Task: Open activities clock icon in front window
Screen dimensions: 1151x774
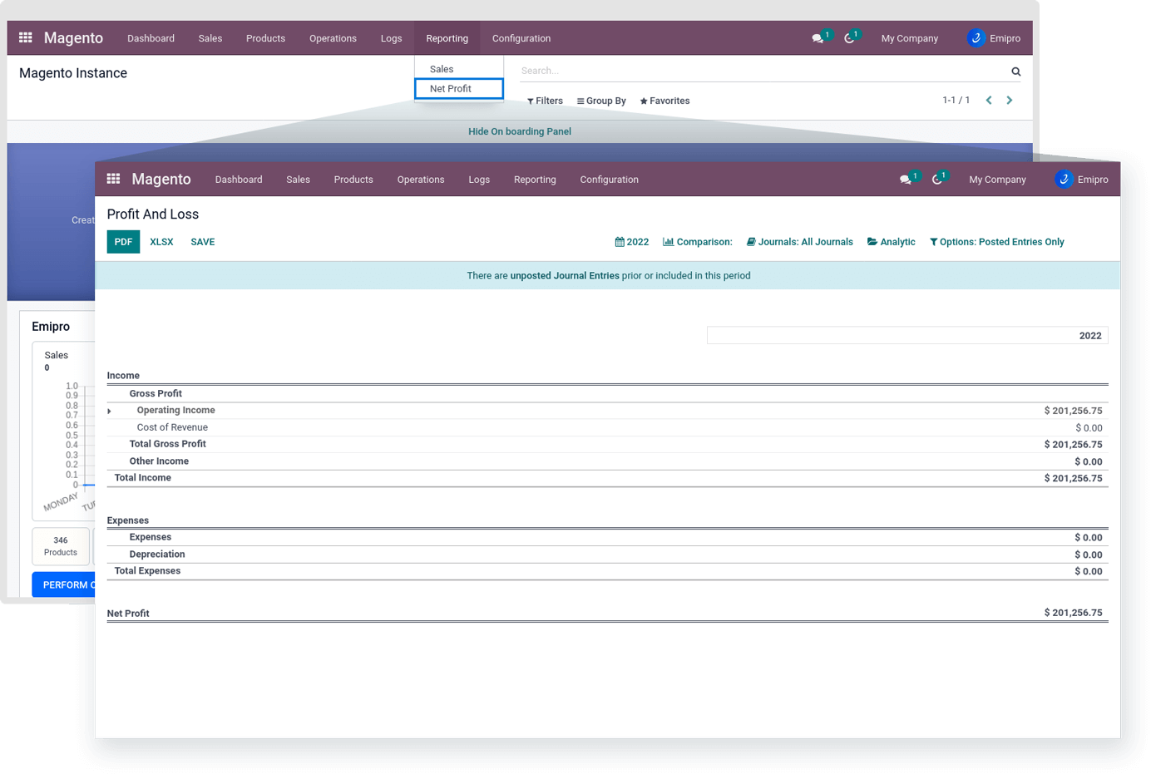Action: pos(936,180)
